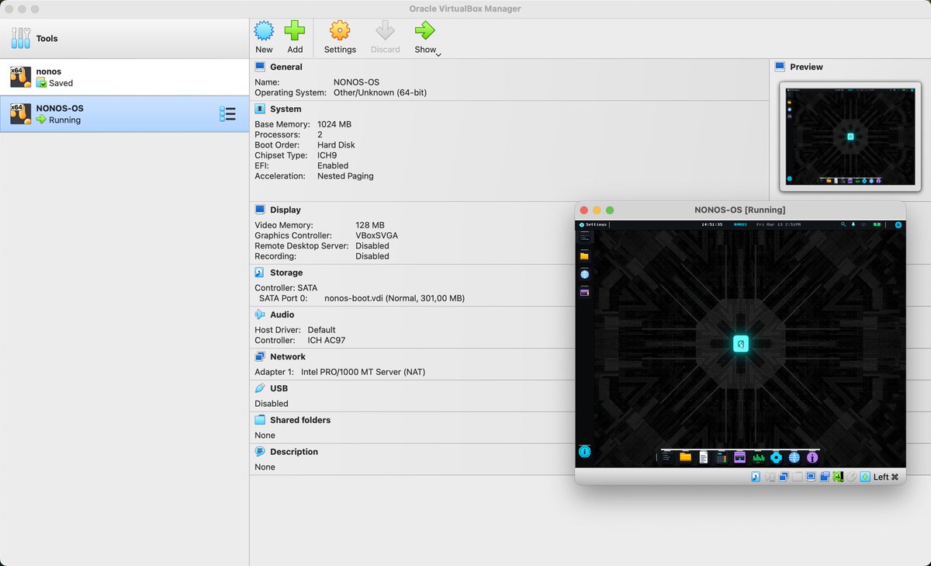Viewport: 931px width, 566px height.
Task: Open the Storage section header
Action: coord(286,273)
